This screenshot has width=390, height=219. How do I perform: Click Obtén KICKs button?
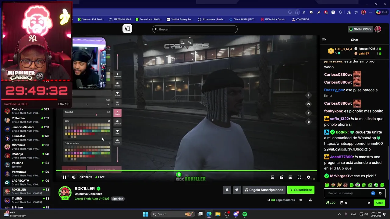[x=360, y=29]
